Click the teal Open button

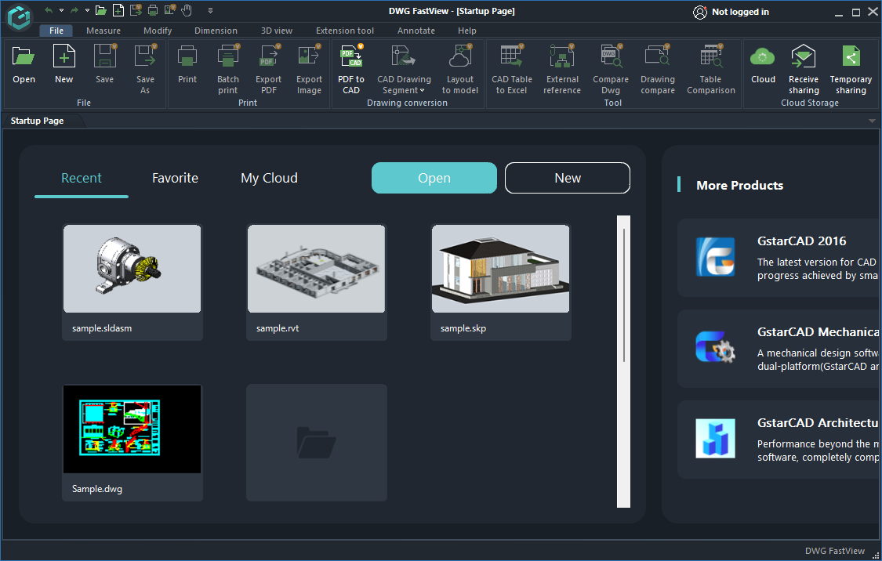click(434, 178)
